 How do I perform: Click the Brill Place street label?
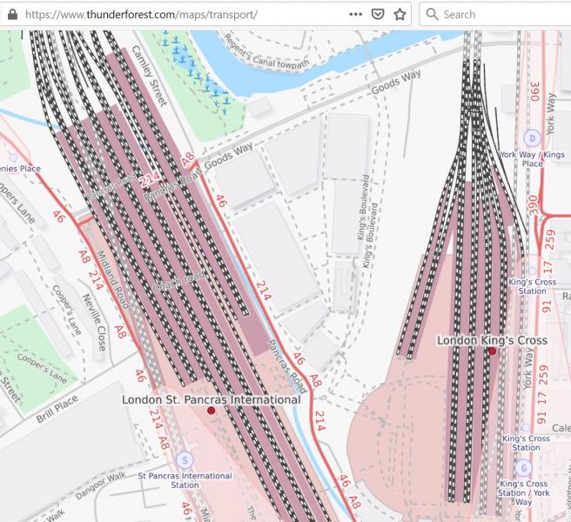point(57,409)
